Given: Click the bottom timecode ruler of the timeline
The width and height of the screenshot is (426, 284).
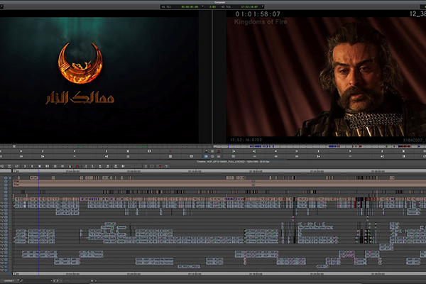Looking at the screenshot, I should pyautogui.click(x=219, y=273).
